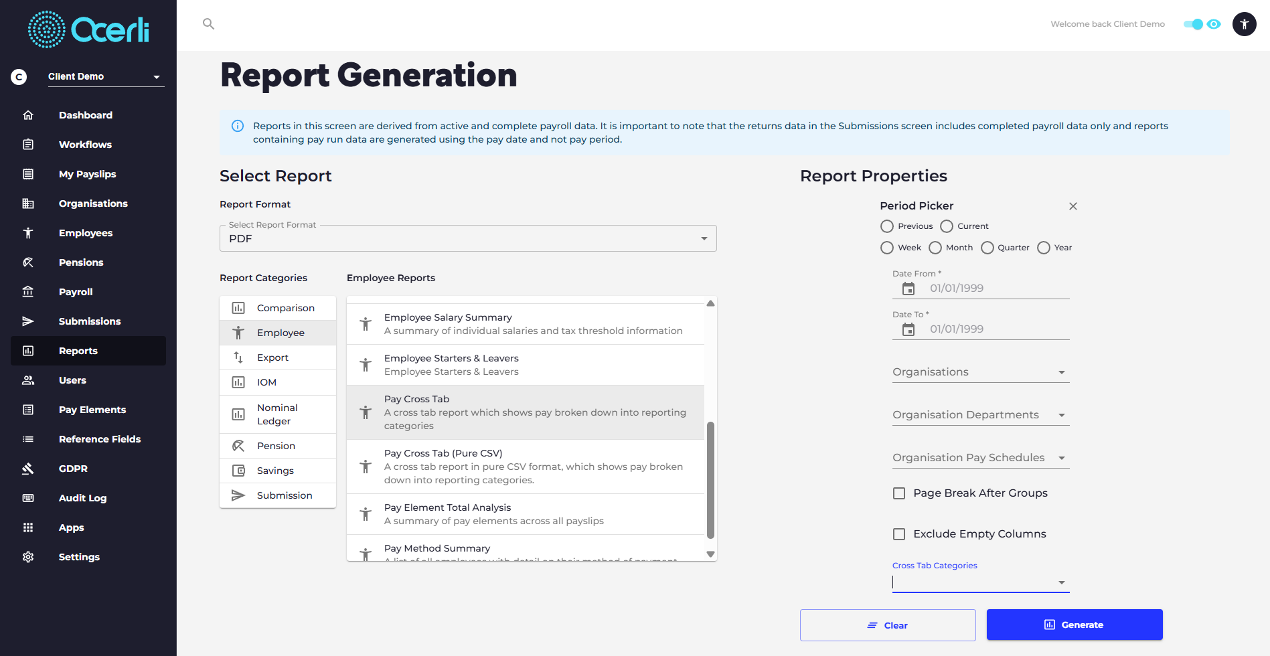1270x656 pixels.
Task: Click the circular C client avatar
Action: click(x=19, y=77)
